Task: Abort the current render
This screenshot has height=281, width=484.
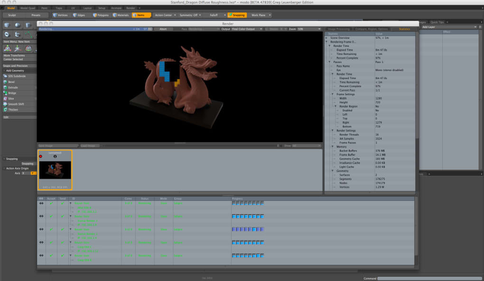Action: coord(163,29)
